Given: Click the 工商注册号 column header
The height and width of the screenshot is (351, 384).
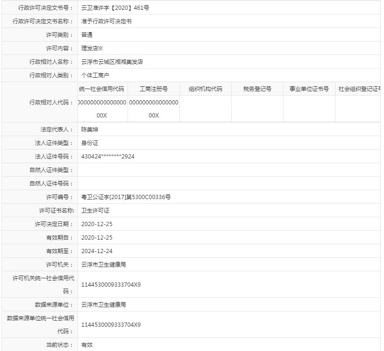Looking at the screenshot, I should coord(153,89).
